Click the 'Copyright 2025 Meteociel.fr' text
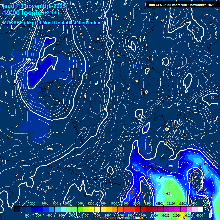220x220 pixels. click(122, 218)
